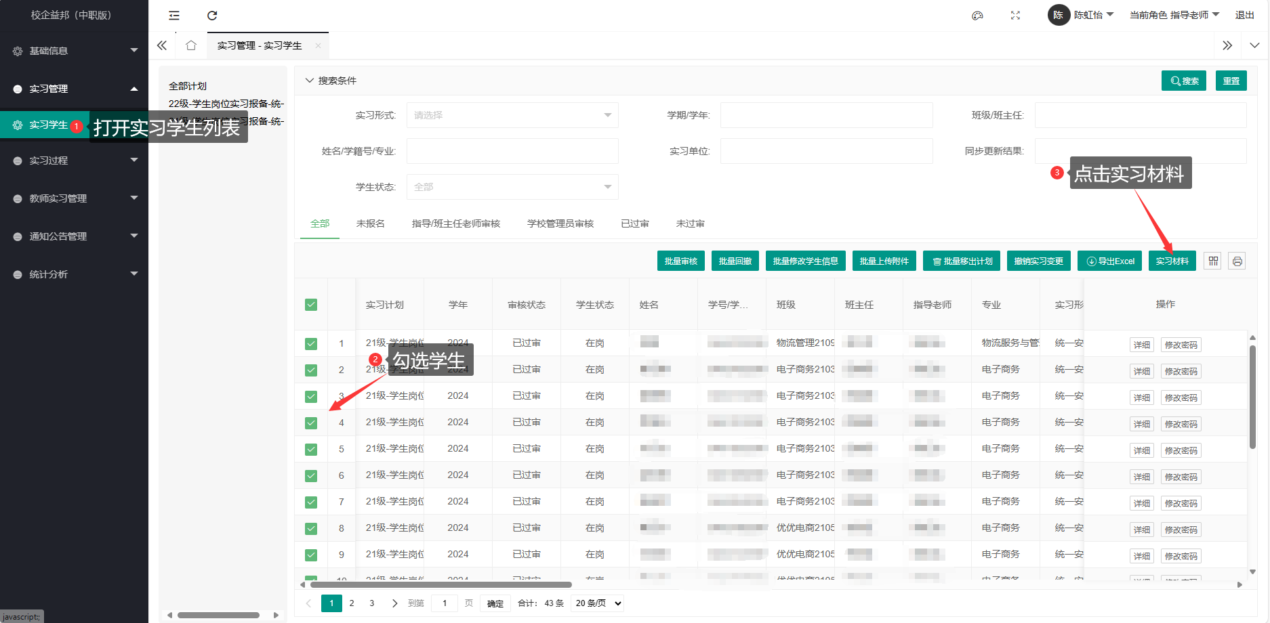Image resolution: width=1270 pixels, height=623 pixels.
Task: Click the sidebar collapse menu icon
Action: click(x=174, y=16)
